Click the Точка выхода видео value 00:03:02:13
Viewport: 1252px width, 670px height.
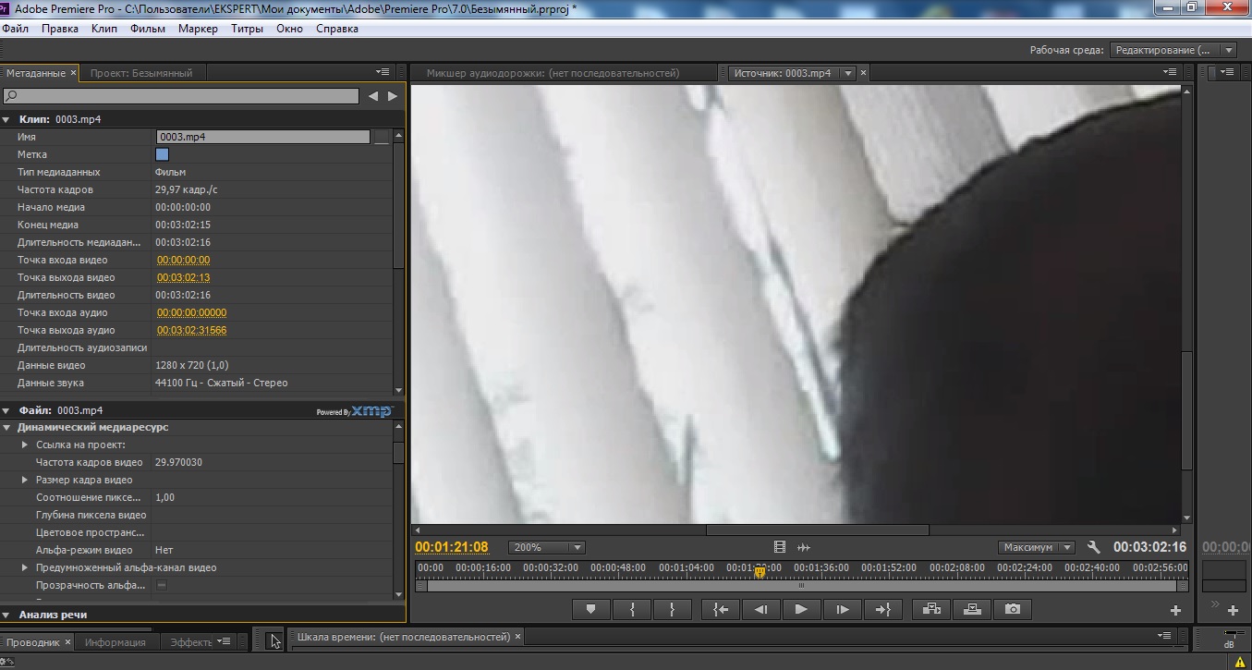183,277
